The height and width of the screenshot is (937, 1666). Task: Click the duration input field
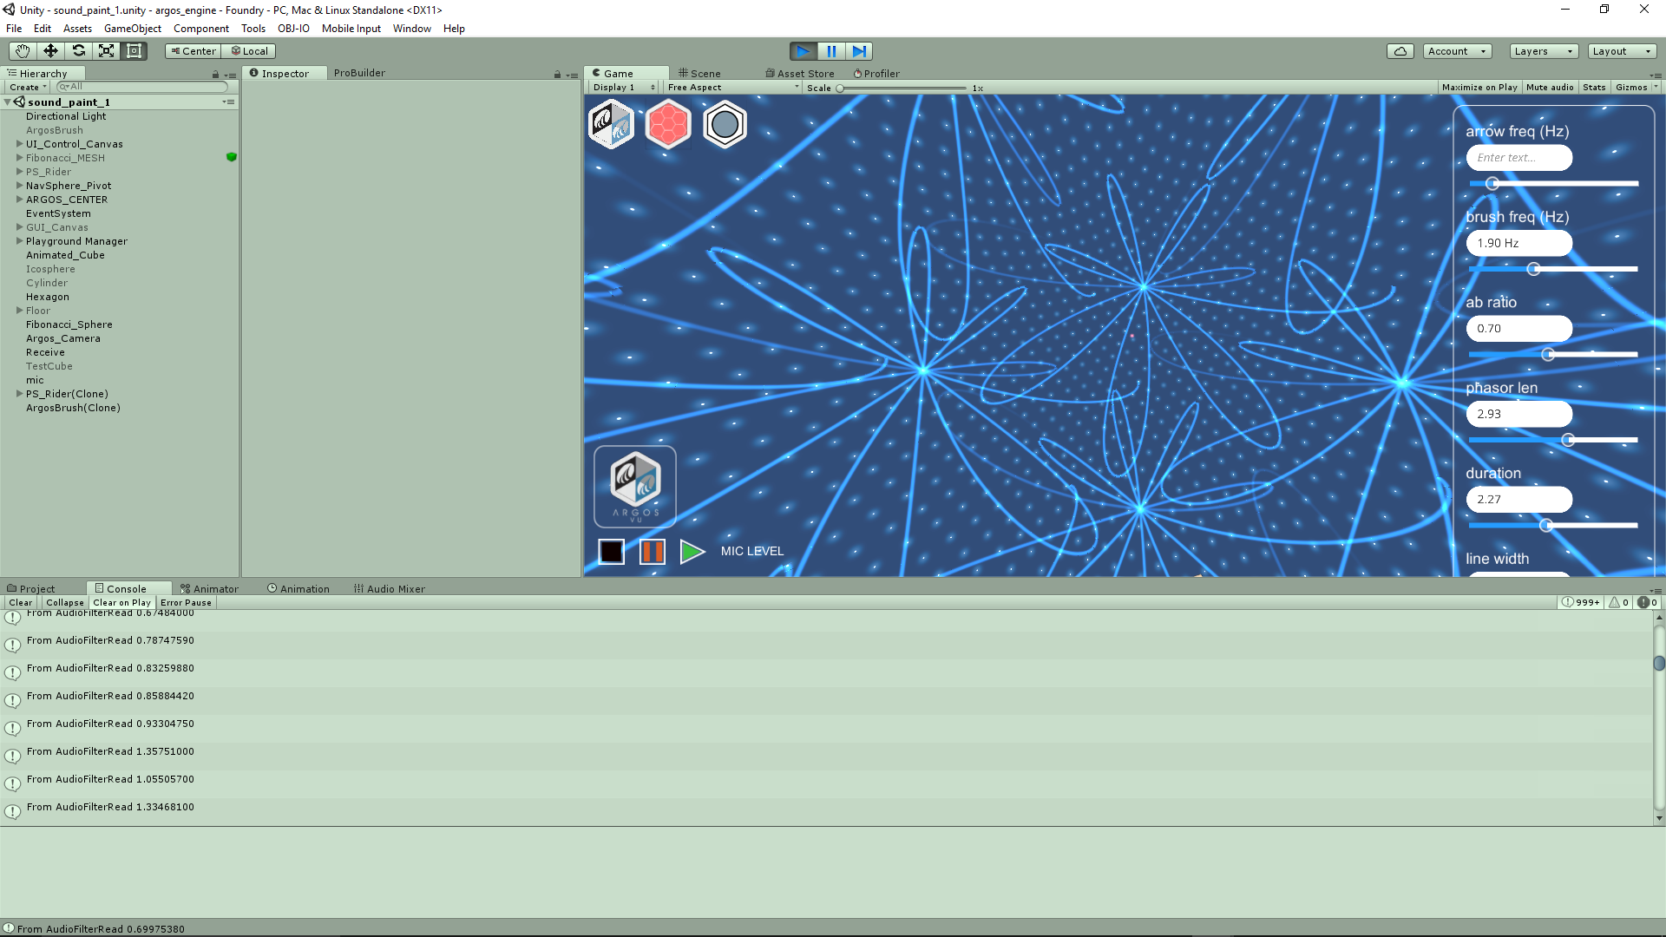[1518, 499]
